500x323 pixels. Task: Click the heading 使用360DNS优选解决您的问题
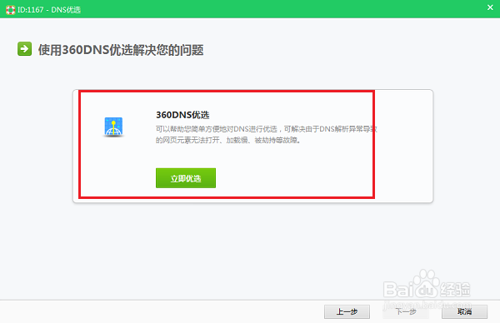tap(121, 50)
